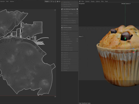Viewport: 139px width, 104px height.
Task: Click the Stop Interactive Mapping command
Action: 69,23
